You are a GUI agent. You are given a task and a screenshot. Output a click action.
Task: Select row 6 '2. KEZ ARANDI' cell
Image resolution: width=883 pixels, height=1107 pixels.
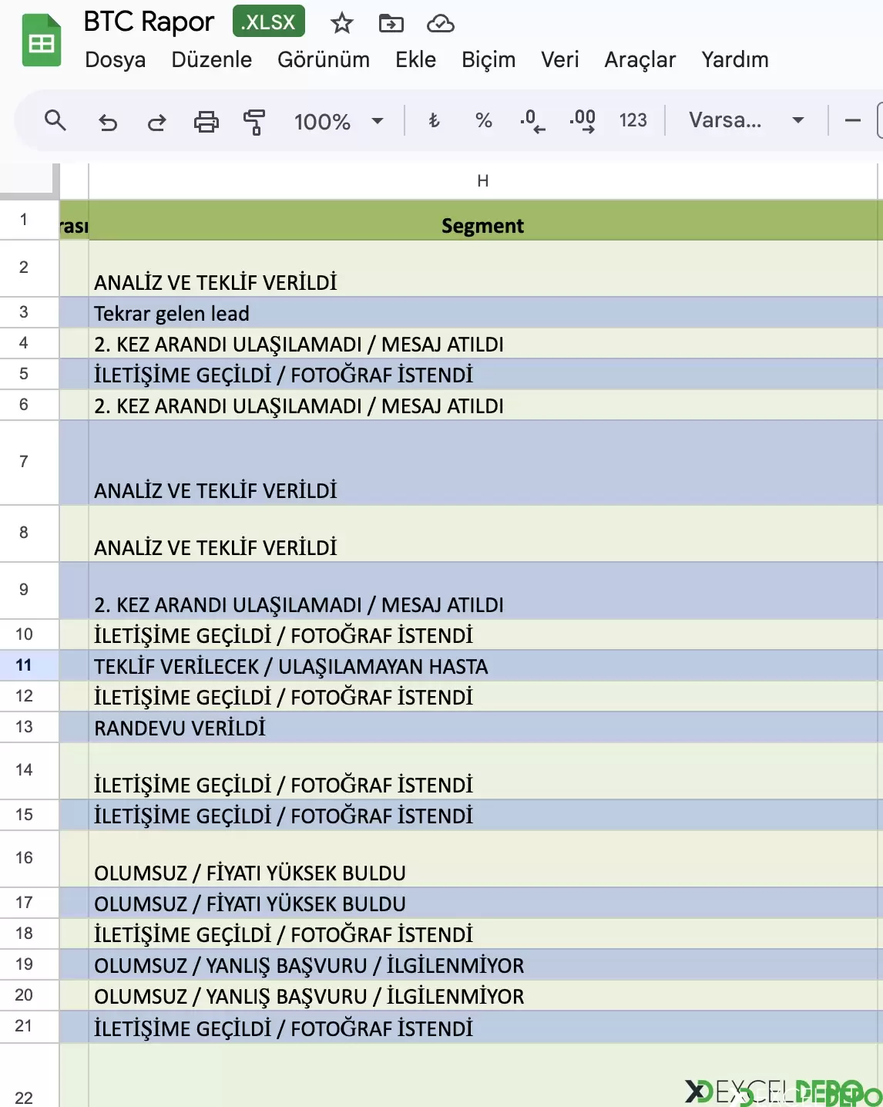tap(483, 405)
